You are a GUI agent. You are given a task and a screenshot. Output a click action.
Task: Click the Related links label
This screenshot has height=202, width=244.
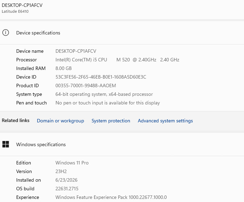pyautogui.click(x=16, y=120)
